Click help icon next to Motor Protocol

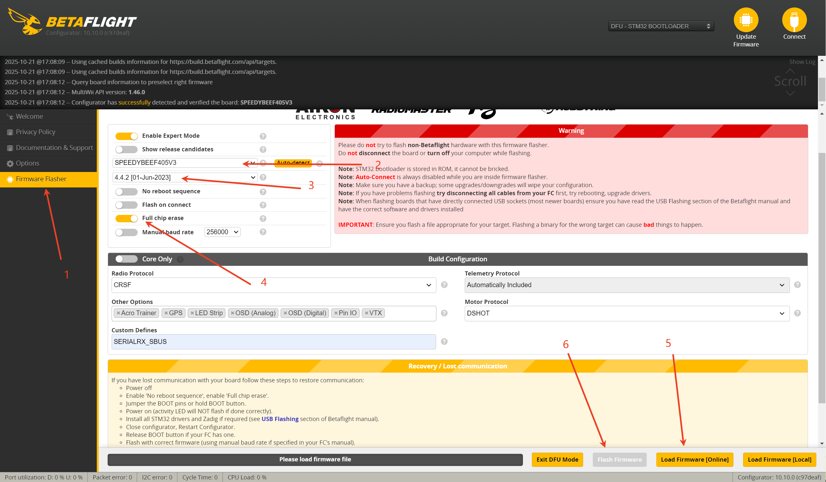tap(797, 313)
